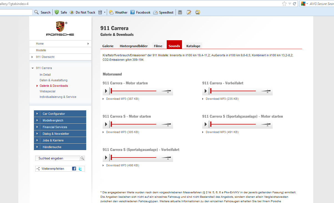
Task: Click the Motorsound section heading
Action: tap(112, 74)
